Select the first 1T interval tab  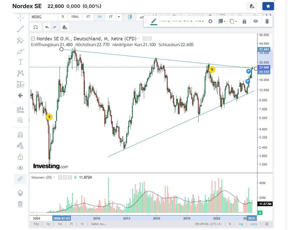pyautogui.click(x=88, y=17)
